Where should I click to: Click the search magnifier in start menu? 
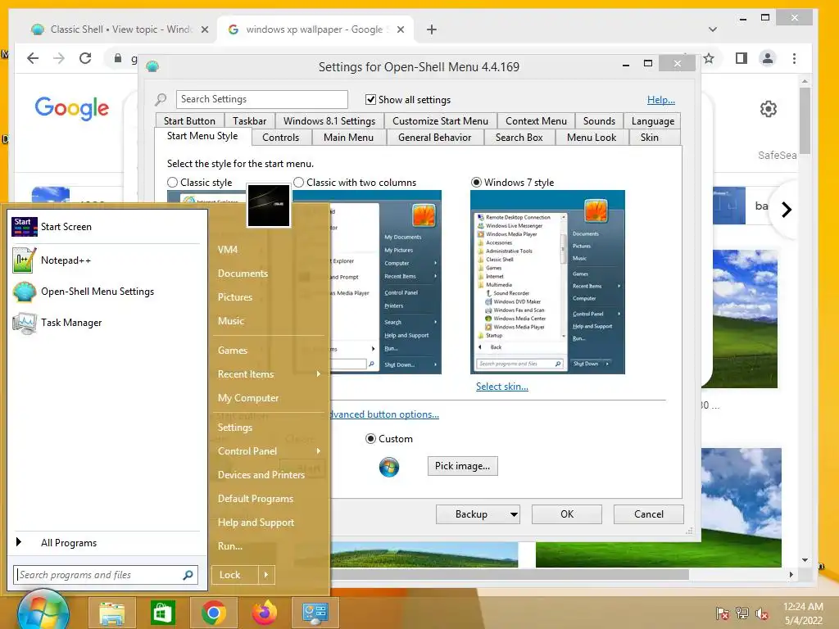188,575
